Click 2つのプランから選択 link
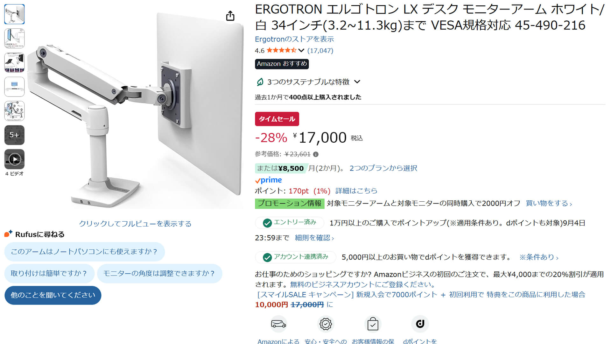The width and height of the screenshot is (611, 344). coord(383,168)
